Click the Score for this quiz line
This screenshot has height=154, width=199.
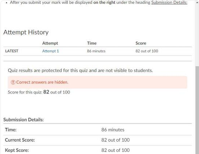coord(39,92)
